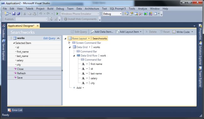204x119 pixels.
Task: Open the Add Layout Item dropdown arrow
Action: 141,32
